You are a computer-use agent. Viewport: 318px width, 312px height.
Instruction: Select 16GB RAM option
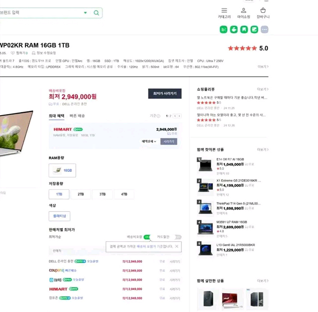point(62,171)
